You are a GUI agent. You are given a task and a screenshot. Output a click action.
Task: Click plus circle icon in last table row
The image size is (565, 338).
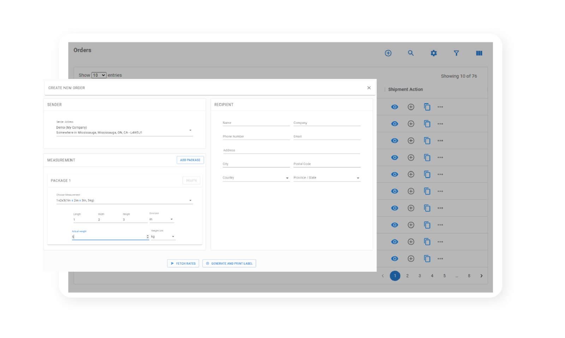(x=411, y=259)
